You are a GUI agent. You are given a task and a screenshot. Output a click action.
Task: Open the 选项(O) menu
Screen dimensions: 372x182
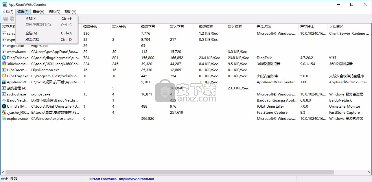pos(54,12)
